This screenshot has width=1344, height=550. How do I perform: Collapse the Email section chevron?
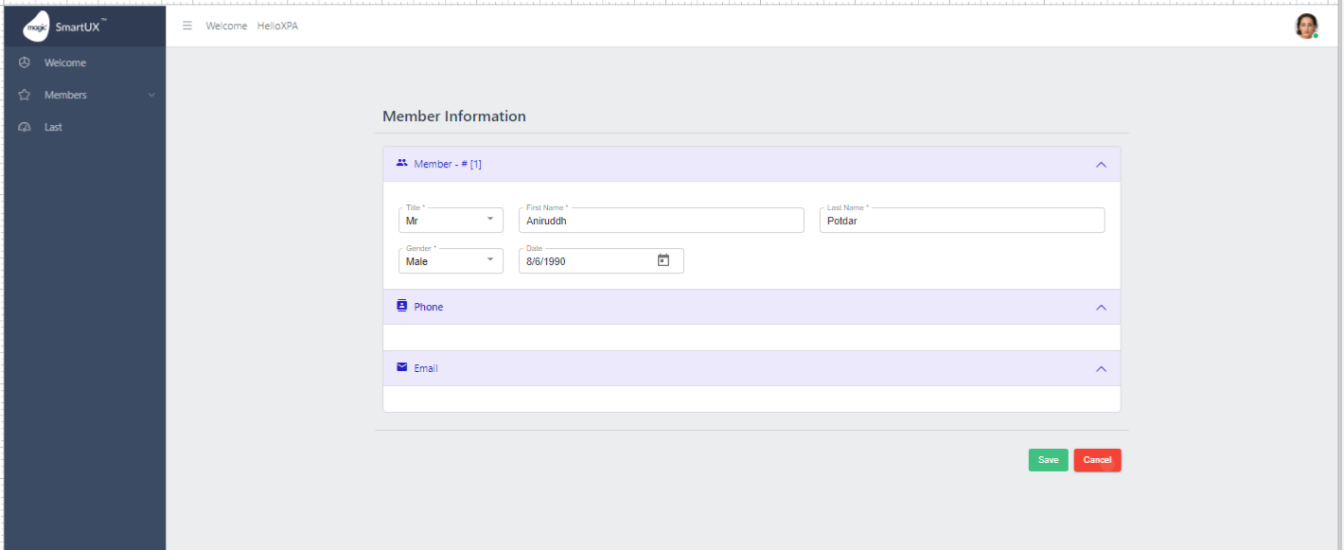coord(1101,369)
